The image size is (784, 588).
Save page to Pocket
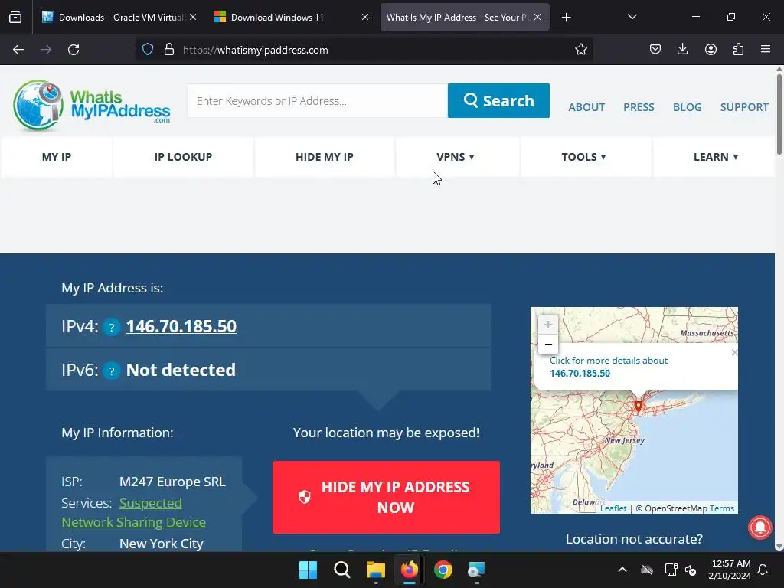point(655,49)
